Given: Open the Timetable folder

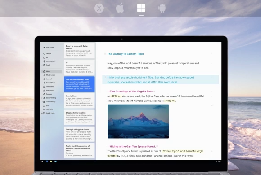Looking at the screenshot, I should (49, 87).
